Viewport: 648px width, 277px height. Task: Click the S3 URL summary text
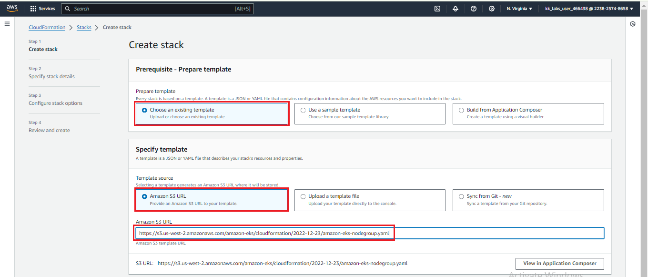coord(272,263)
